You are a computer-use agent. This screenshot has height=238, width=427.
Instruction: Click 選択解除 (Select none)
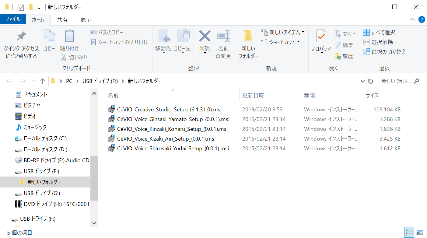click(x=378, y=42)
